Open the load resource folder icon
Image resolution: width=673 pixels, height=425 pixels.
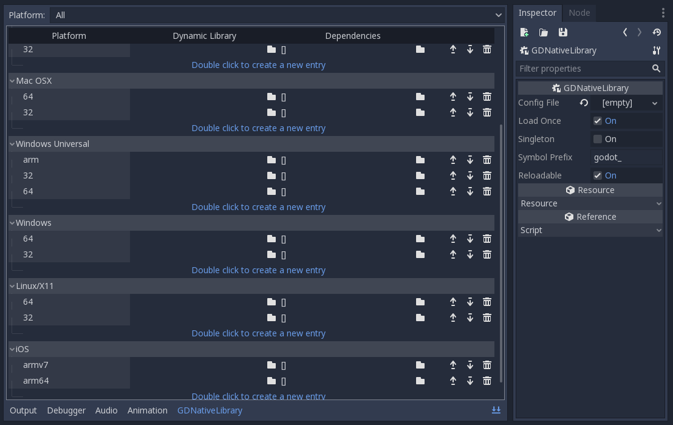[x=543, y=32]
